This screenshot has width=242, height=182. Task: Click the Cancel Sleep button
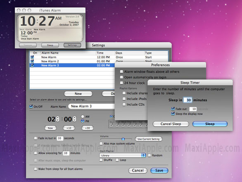click(171, 124)
